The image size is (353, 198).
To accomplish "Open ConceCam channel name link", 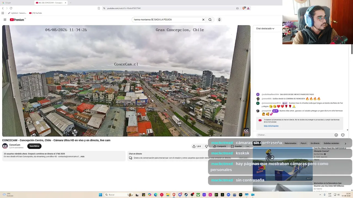I will [15, 145].
